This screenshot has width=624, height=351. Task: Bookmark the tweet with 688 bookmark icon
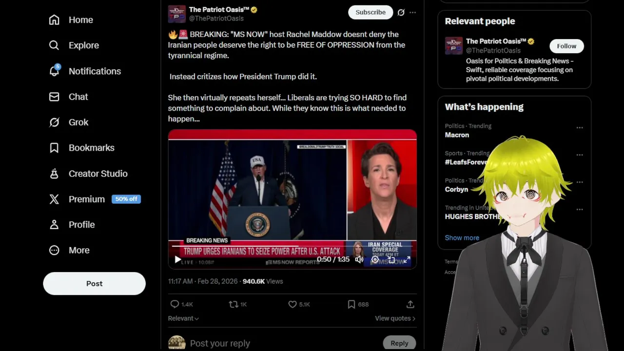(x=358, y=304)
